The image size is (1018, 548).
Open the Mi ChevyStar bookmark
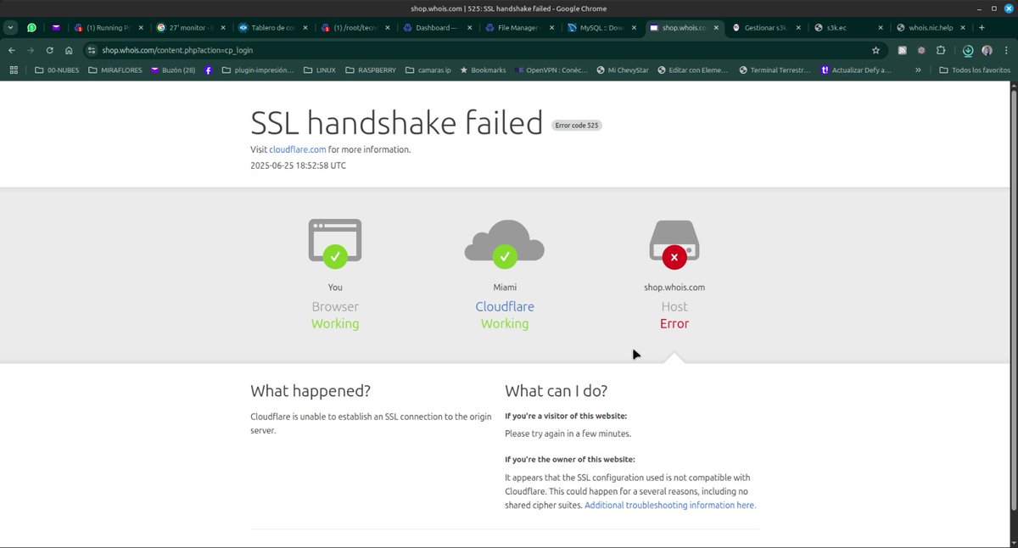coord(622,70)
